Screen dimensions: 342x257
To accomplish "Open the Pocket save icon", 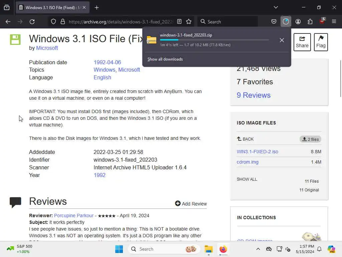I will tap(274, 22).
